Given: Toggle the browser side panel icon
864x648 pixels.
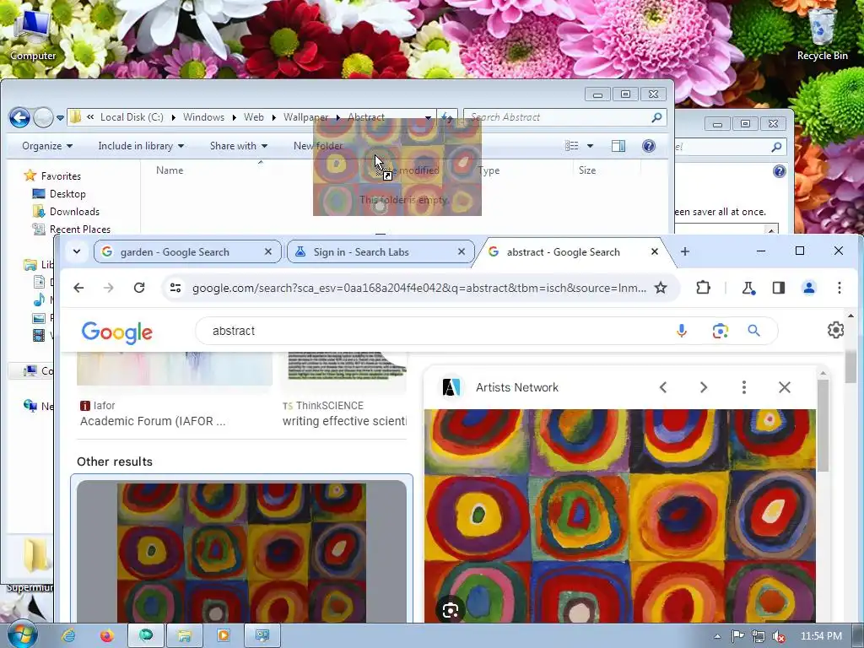Looking at the screenshot, I should [x=779, y=288].
